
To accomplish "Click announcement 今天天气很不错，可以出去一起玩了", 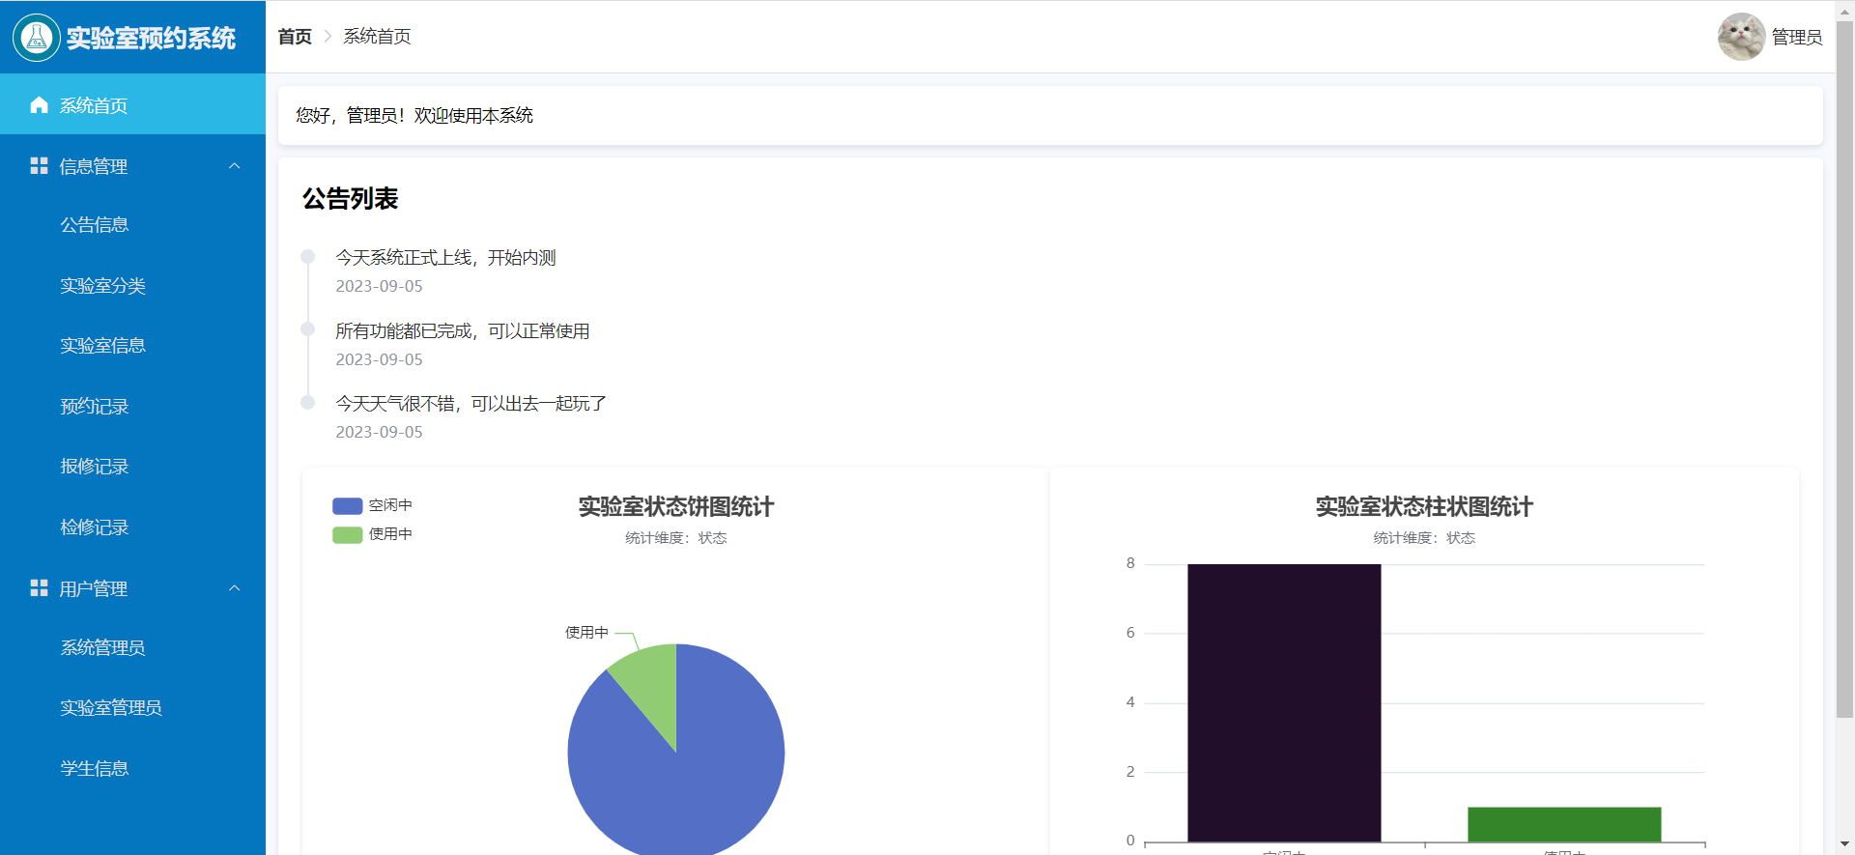I will coord(471,404).
